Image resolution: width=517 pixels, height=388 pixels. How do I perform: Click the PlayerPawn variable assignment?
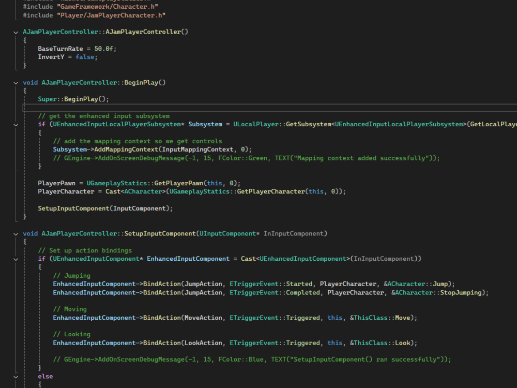click(57, 183)
